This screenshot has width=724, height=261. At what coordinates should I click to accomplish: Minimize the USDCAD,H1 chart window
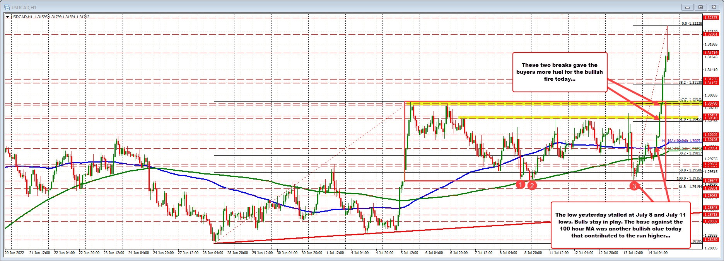[x=687, y=7]
